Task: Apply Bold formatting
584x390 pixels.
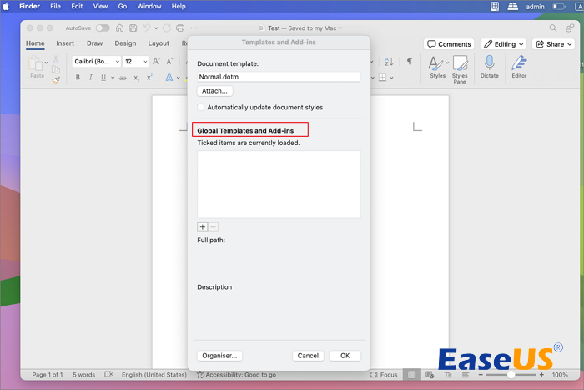Action: pyautogui.click(x=78, y=78)
